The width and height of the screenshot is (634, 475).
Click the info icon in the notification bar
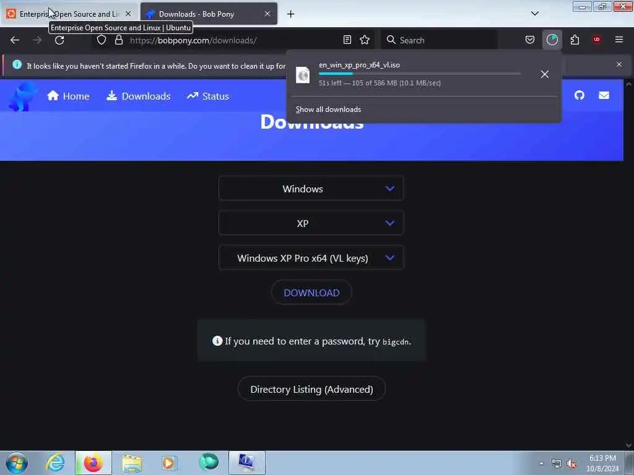pos(17,64)
